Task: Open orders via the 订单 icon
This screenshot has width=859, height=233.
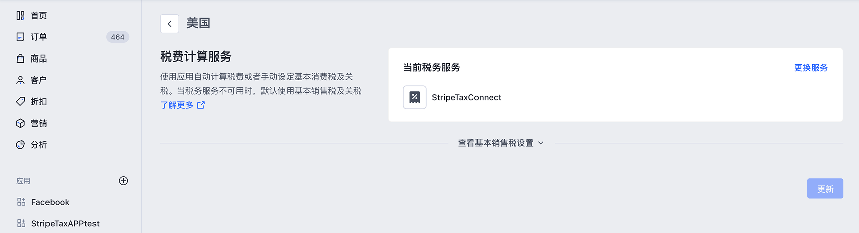Action: [20, 37]
